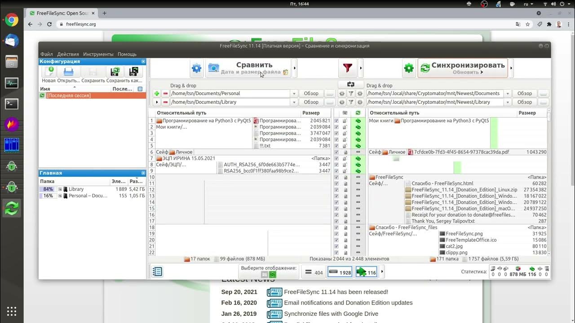The image size is (575, 323).
Task: Click the list options icon in Конфигурация header
Action: point(140,89)
